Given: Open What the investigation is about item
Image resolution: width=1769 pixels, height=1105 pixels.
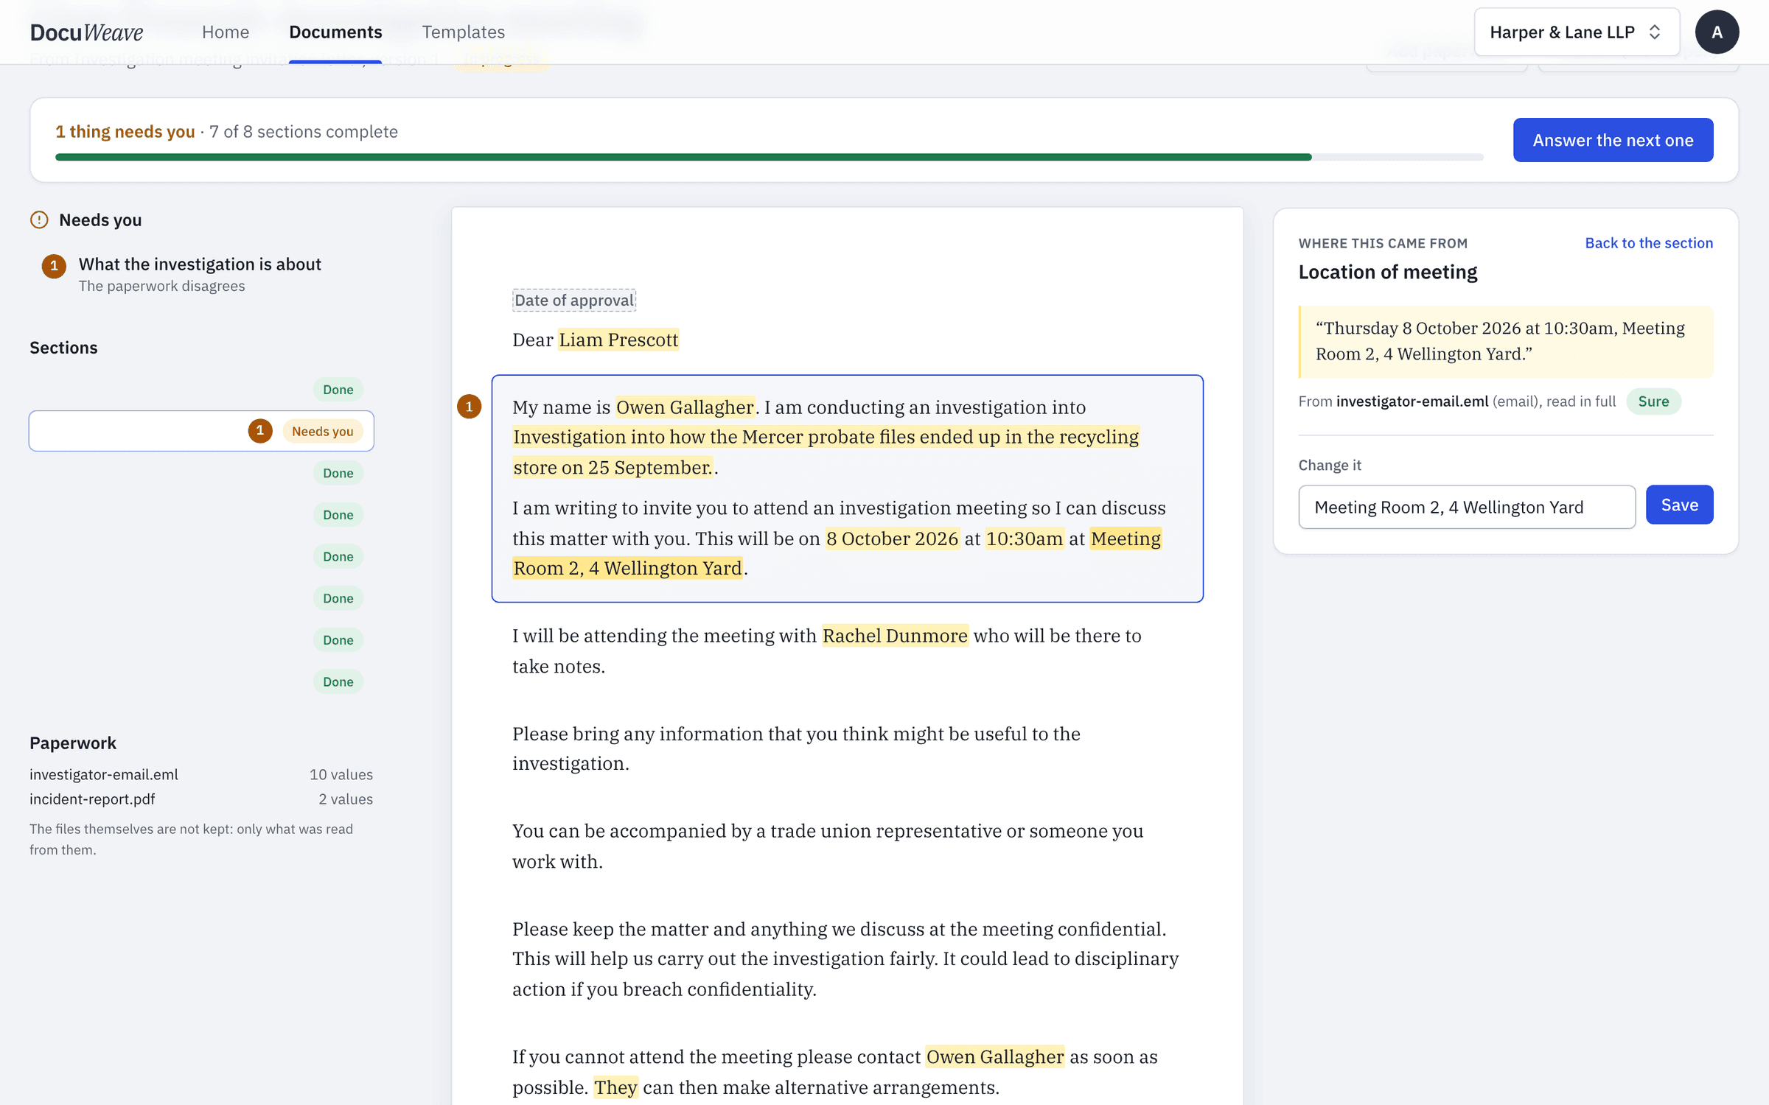Looking at the screenshot, I should (x=200, y=274).
